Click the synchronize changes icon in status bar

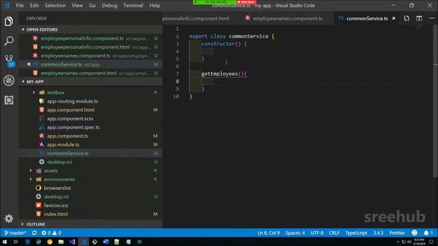click(34, 232)
